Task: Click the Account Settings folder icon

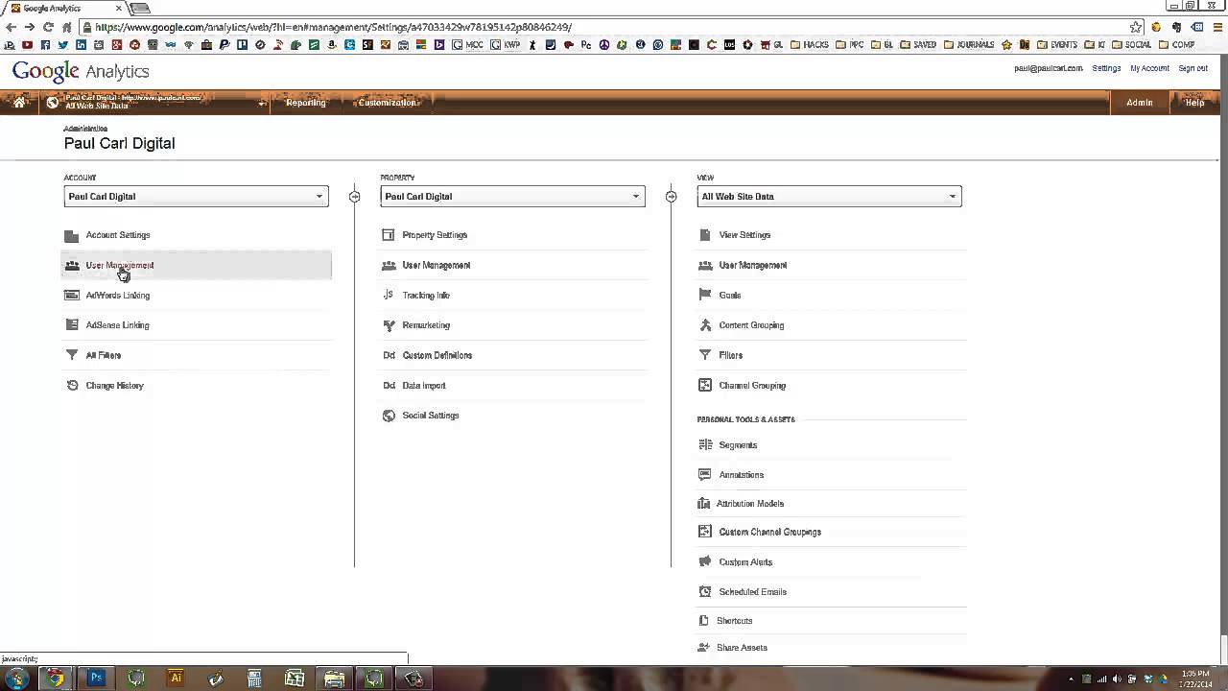Action: pyautogui.click(x=71, y=235)
